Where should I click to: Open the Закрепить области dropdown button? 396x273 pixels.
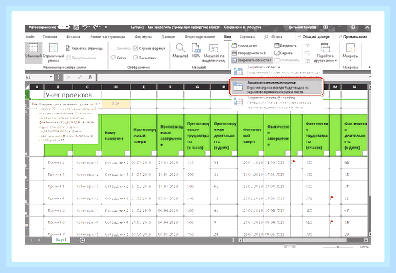[252, 60]
